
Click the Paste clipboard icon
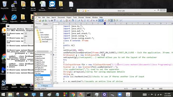pyautogui.click(x=66, y=20)
